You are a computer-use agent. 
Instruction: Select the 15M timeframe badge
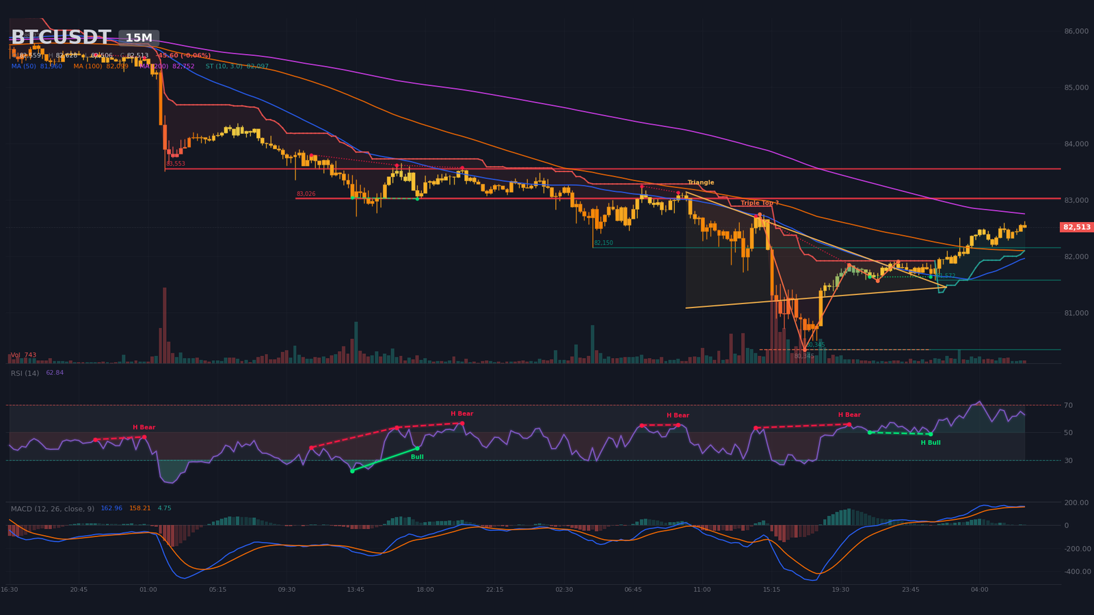click(x=139, y=38)
